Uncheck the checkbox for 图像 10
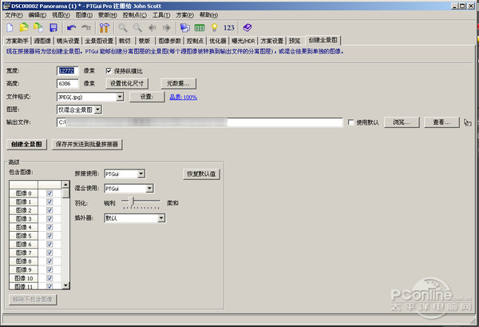 point(49,278)
